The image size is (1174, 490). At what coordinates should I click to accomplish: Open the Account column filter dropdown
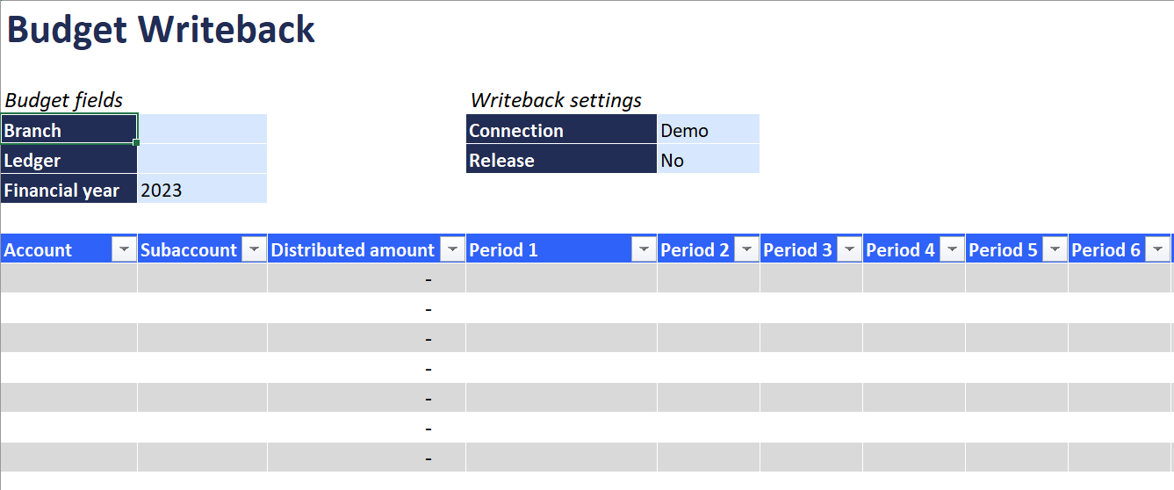tap(124, 250)
